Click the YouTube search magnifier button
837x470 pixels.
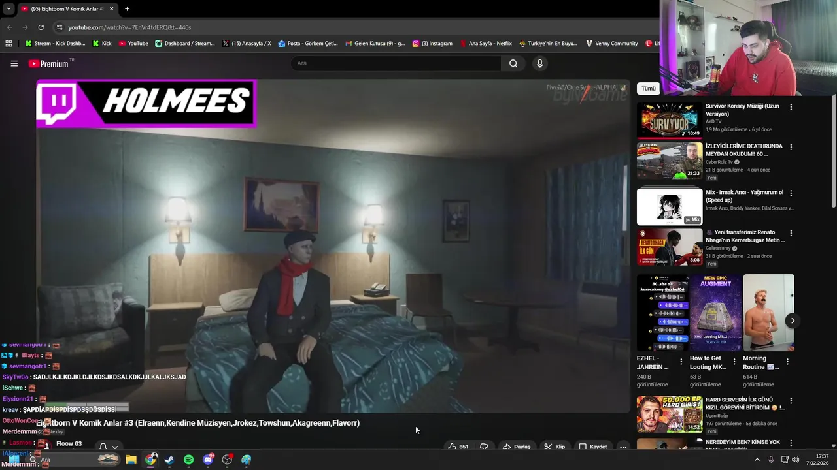pos(513,63)
